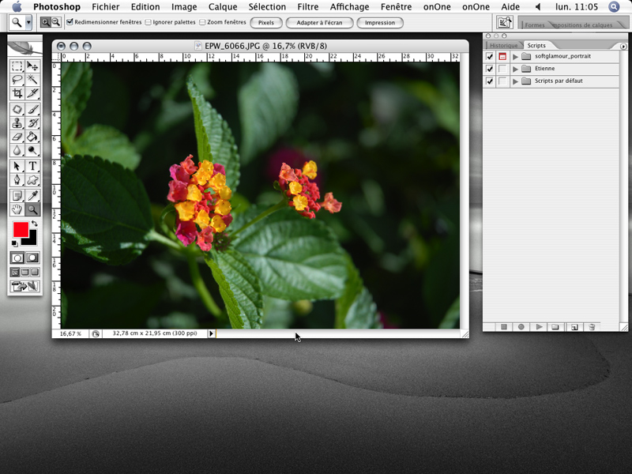The height and width of the screenshot is (474, 632).
Task: Select the Pen tool
Action: [17, 180]
